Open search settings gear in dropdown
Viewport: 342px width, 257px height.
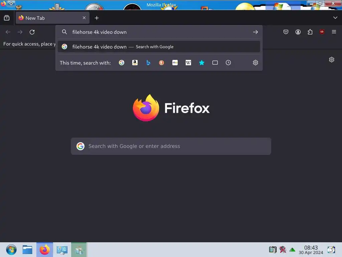[x=255, y=63]
